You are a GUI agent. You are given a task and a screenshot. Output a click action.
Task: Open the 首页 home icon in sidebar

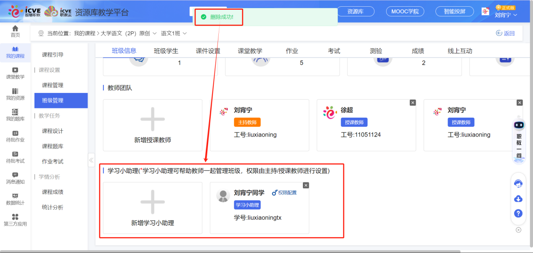pyautogui.click(x=15, y=30)
